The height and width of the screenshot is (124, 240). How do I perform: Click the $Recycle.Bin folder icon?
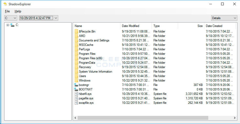[x=76, y=31]
